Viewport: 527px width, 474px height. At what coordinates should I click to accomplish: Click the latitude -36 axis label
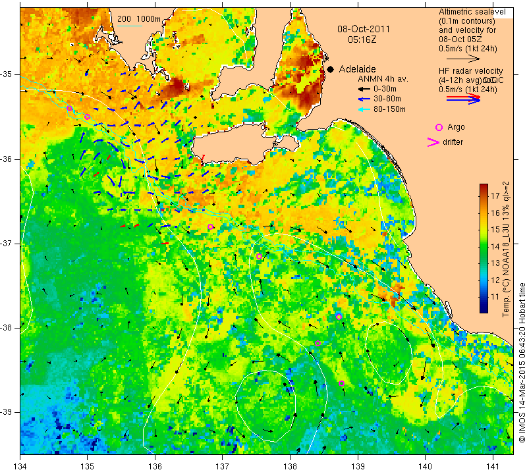coord(7,159)
